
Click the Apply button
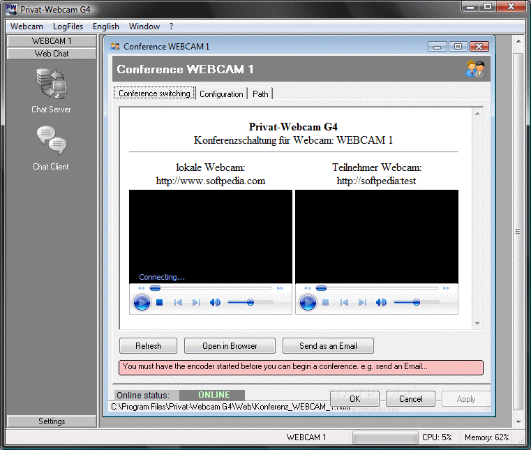pyautogui.click(x=466, y=399)
